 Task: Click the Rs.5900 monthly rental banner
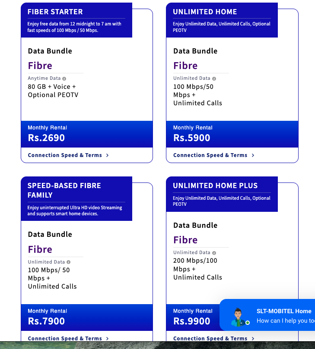(x=232, y=134)
